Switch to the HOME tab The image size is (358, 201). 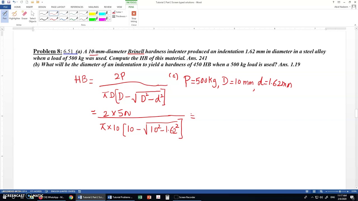17,7
